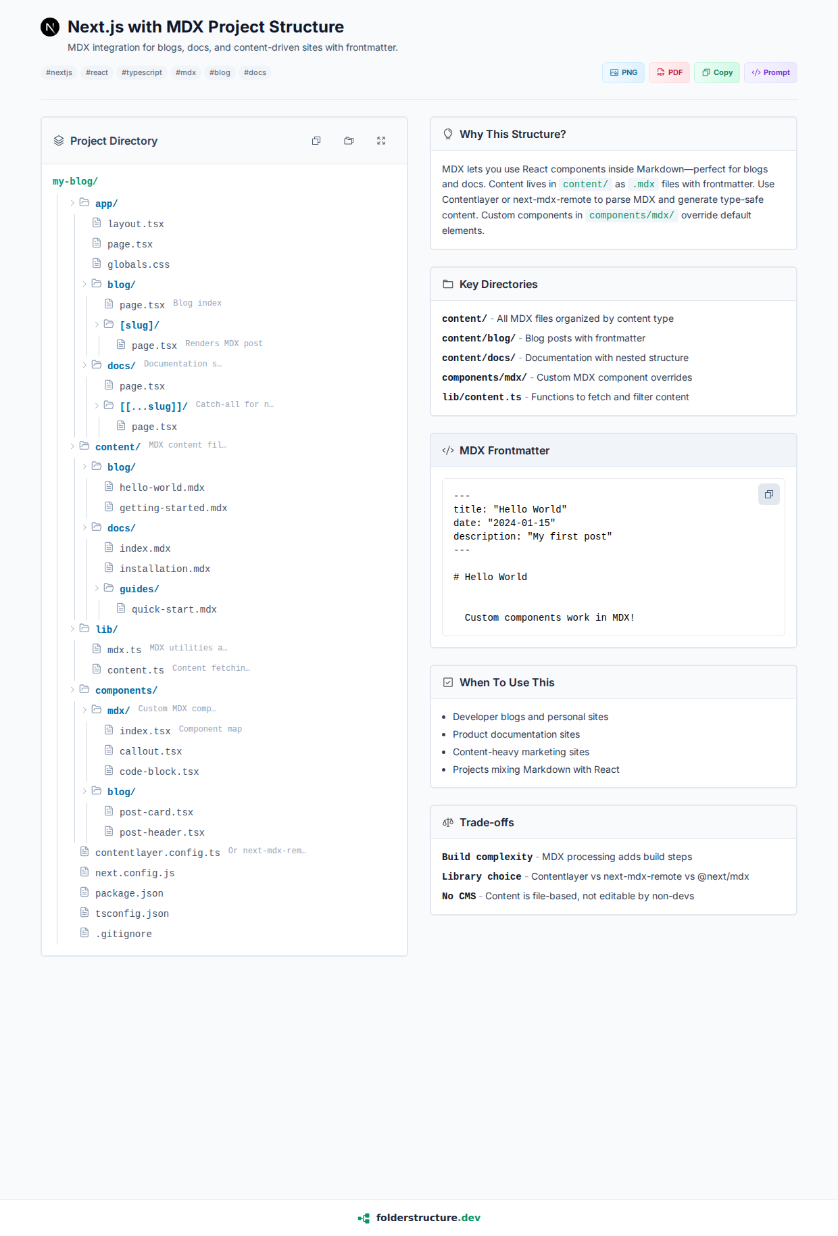Image resolution: width=838 pixels, height=1236 pixels.
Task: Collapse the lib/ folder
Action: [x=72, y=629]
